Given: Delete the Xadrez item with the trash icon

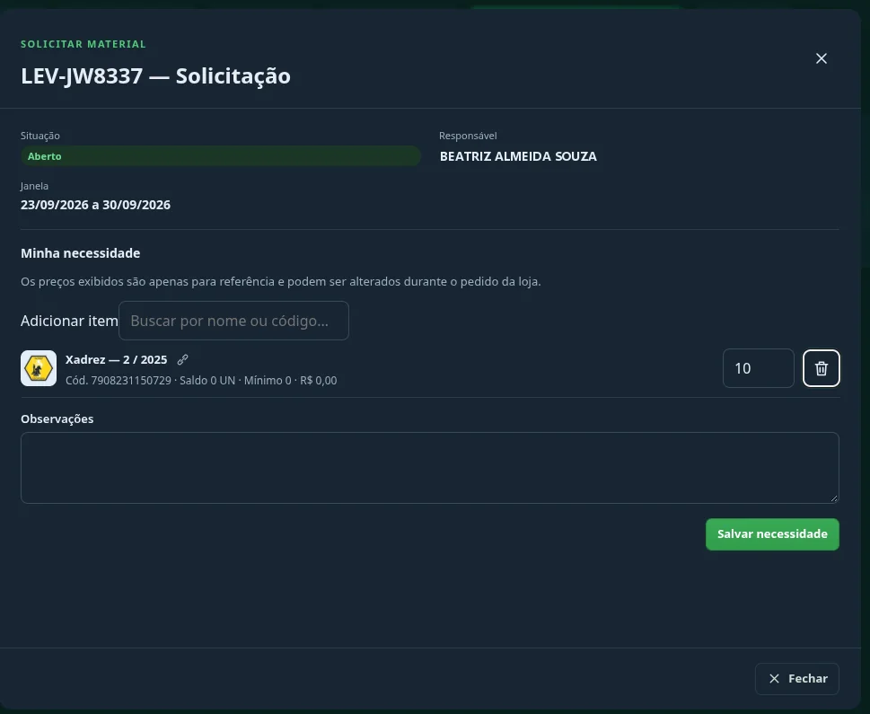Looking at the screenshot, I should (822, 368).
